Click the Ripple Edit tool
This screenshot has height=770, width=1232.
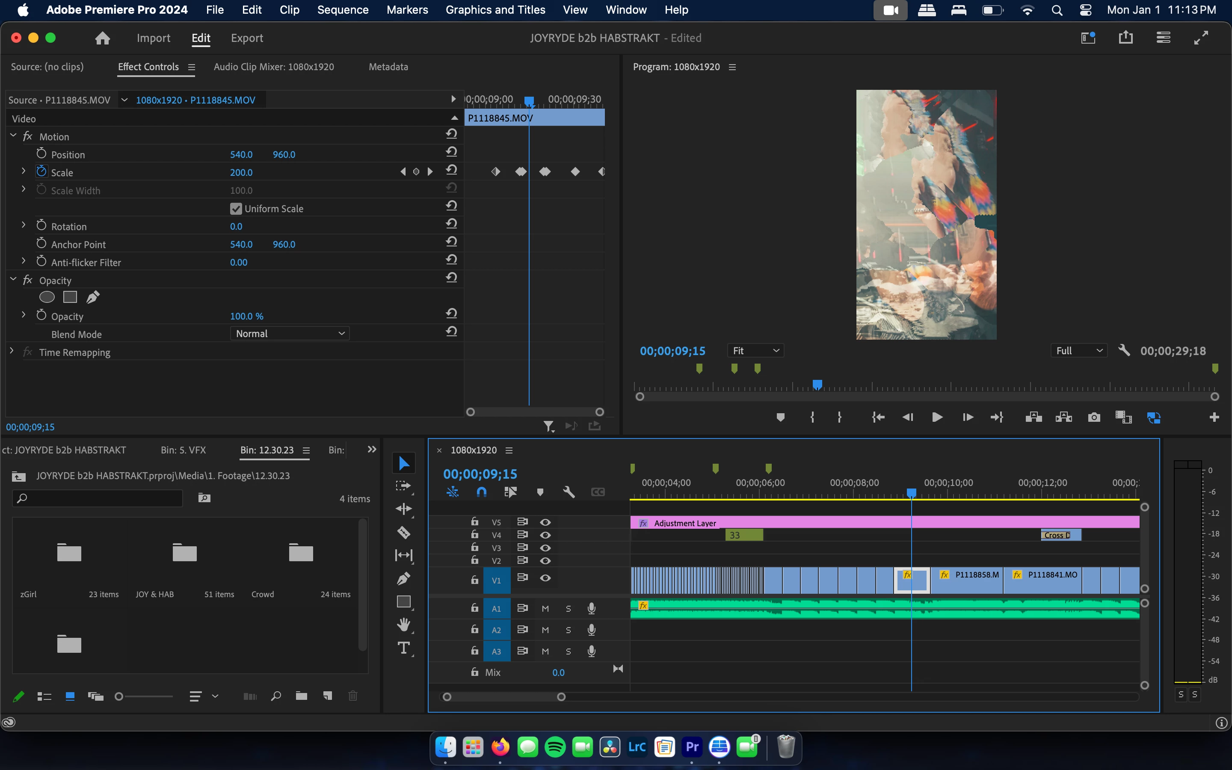403,509
